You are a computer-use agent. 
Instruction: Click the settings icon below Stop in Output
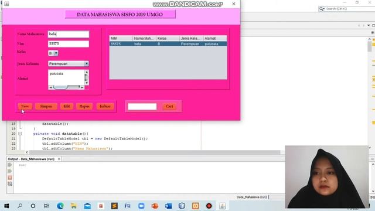point(10,183)
